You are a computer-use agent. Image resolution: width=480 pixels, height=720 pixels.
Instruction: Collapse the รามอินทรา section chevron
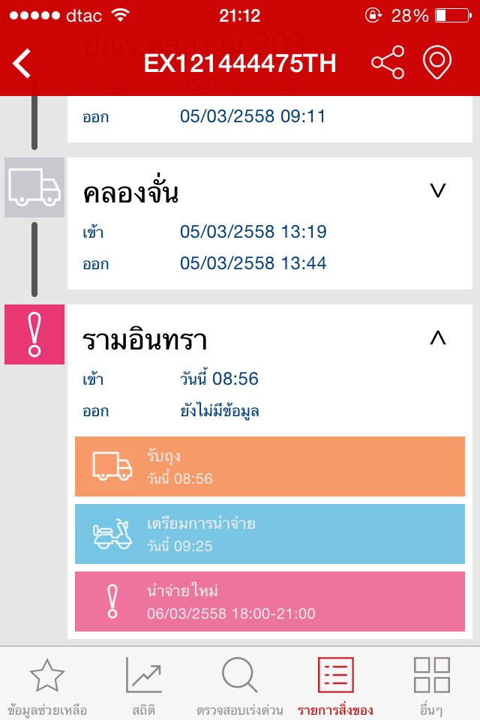[438, 338]
